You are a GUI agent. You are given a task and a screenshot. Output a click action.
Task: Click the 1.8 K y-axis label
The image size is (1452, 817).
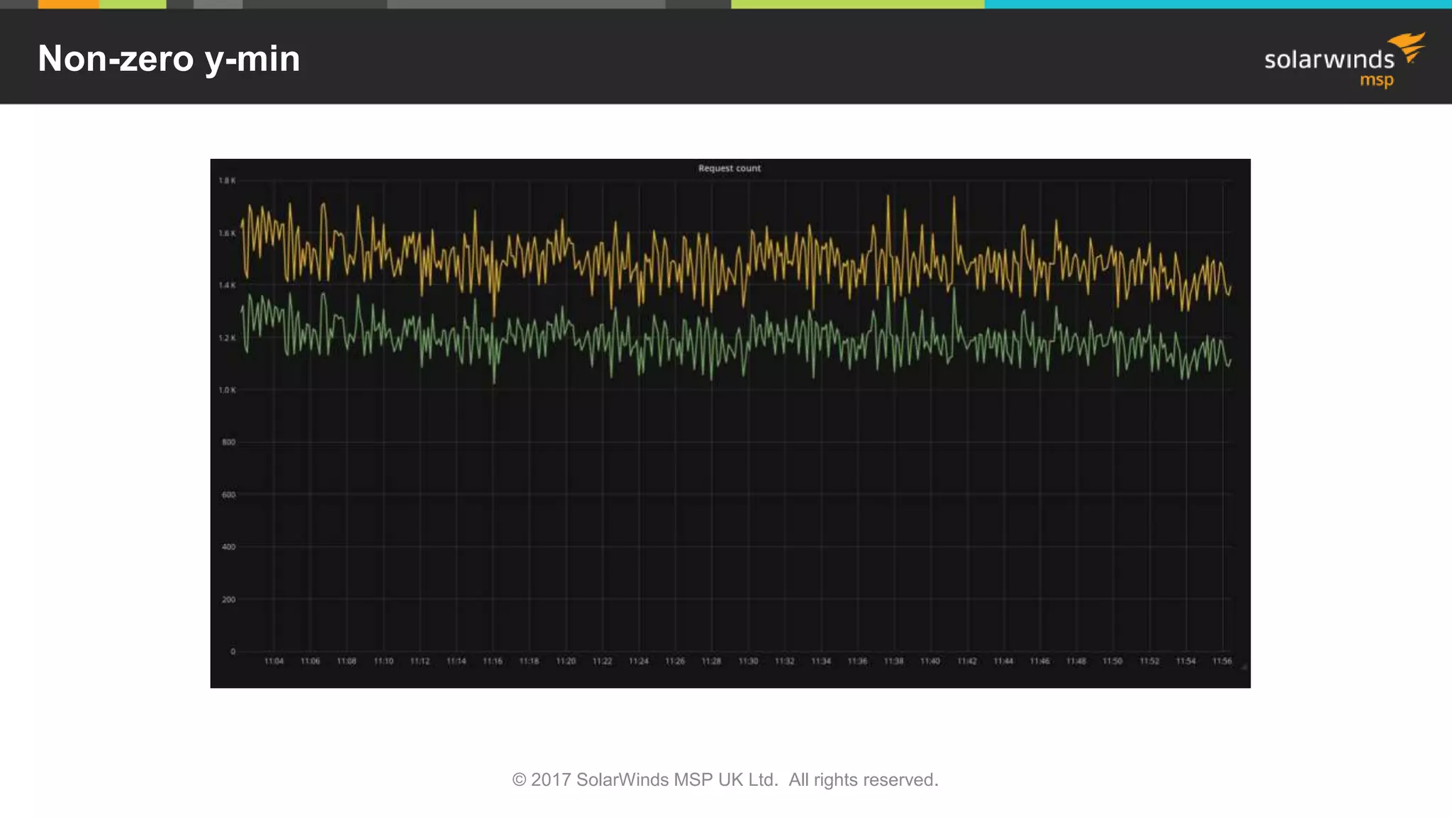click(227, 181)
